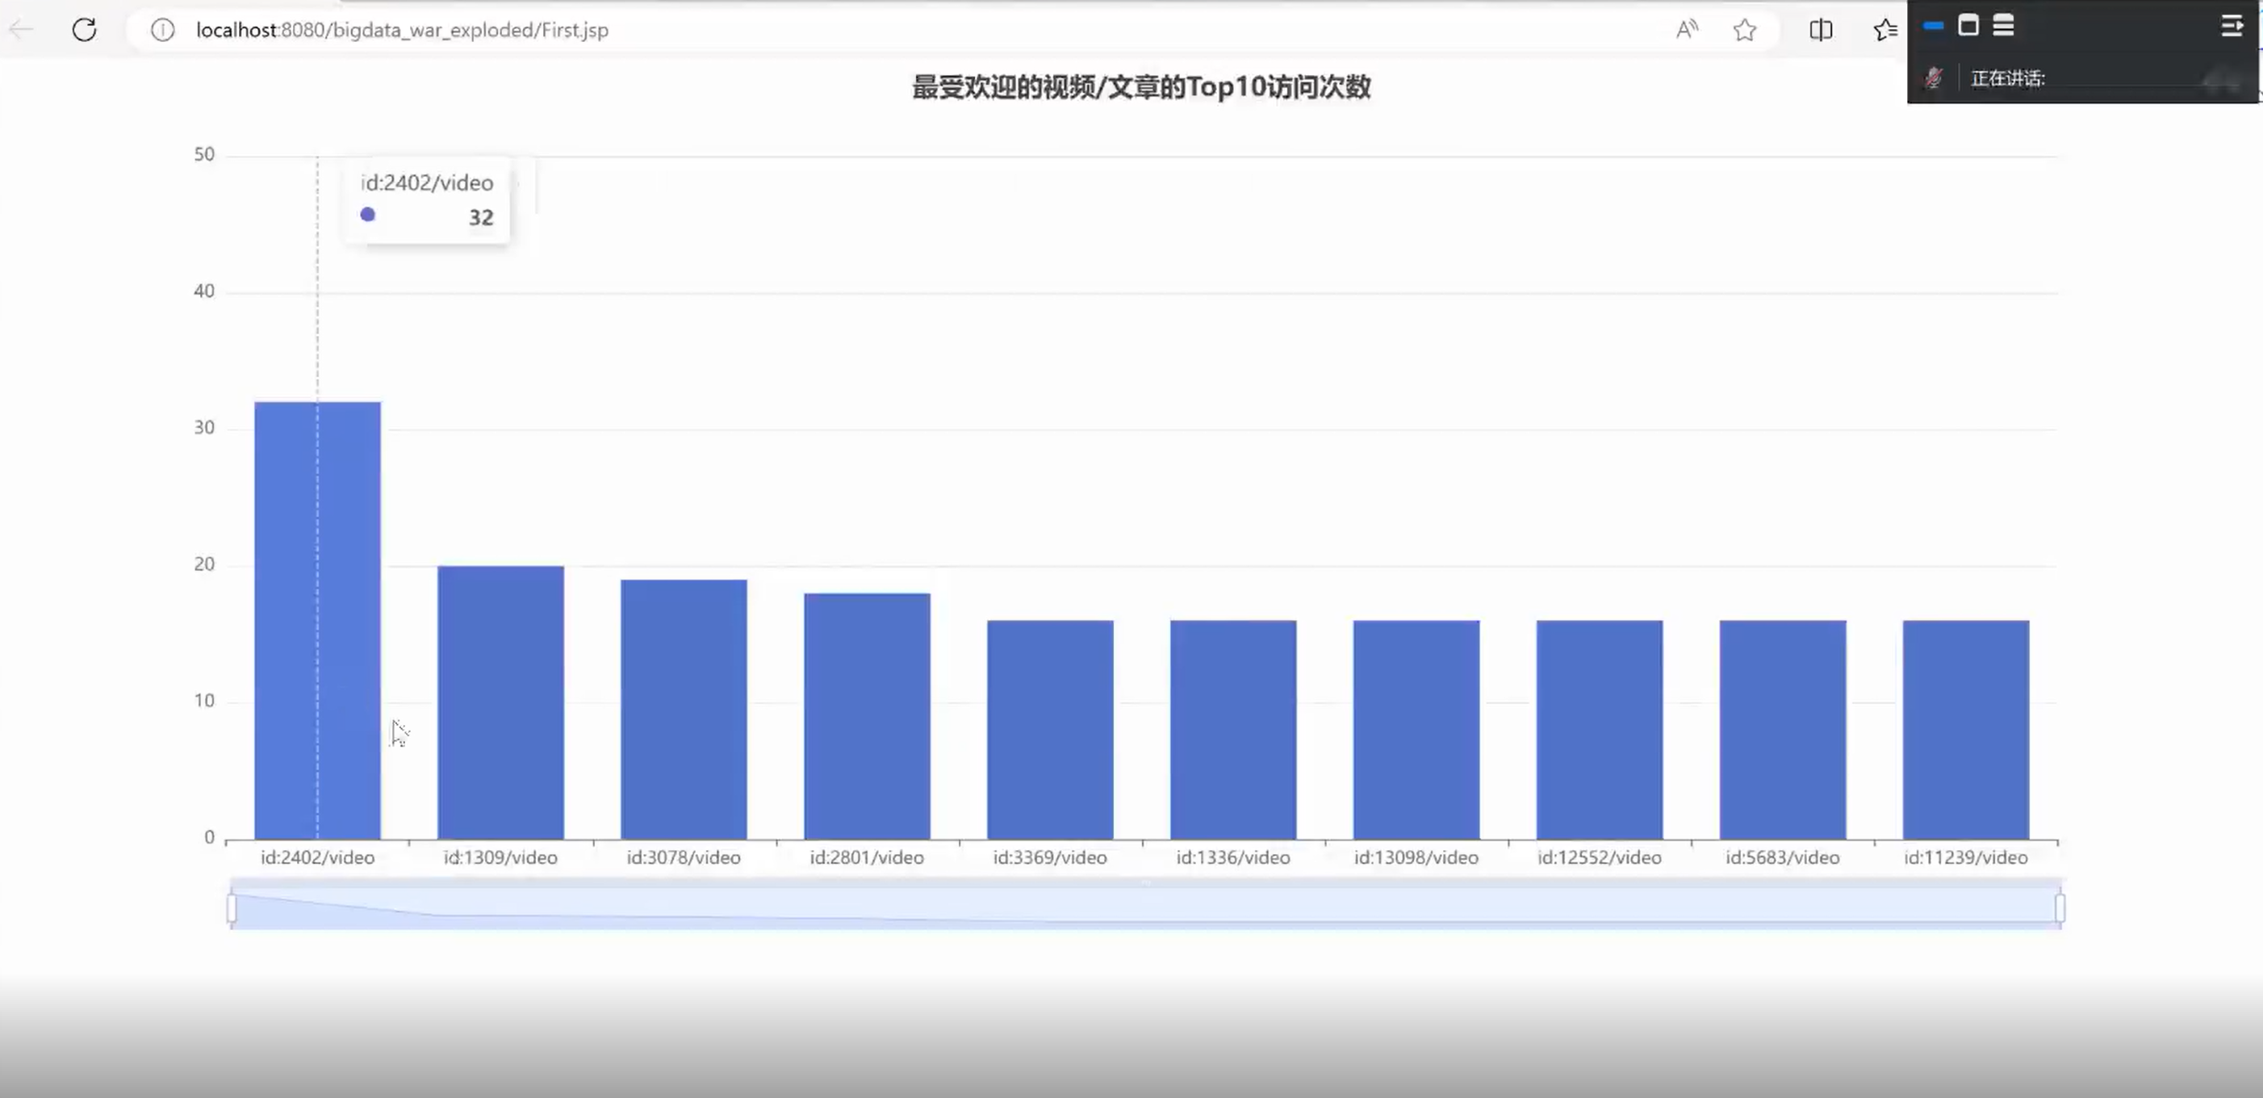Open site information icon in address bar
This screenshot has width=2263, height=1098.
162,30
